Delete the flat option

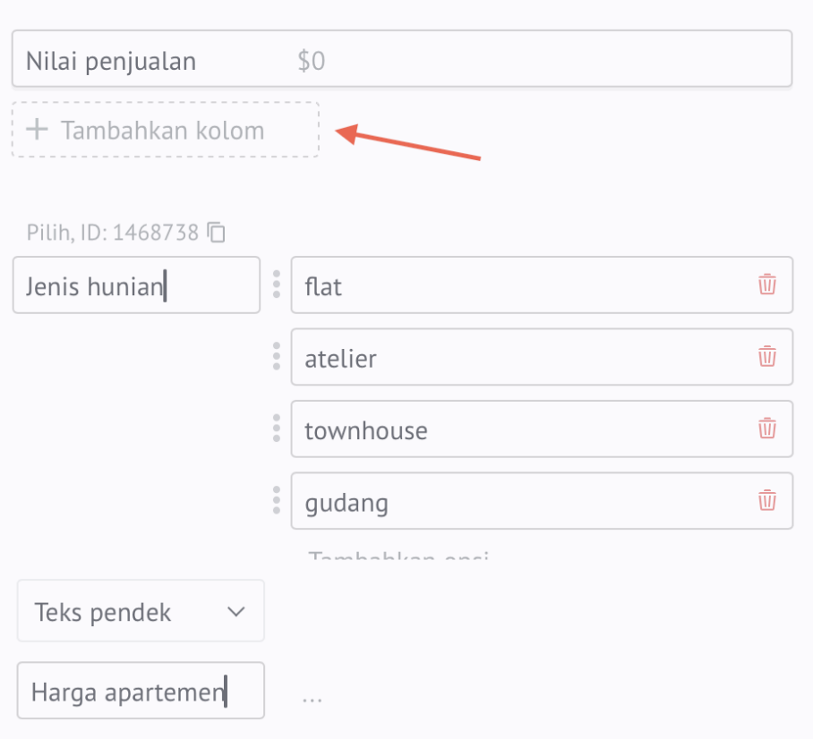click(766, 285)
